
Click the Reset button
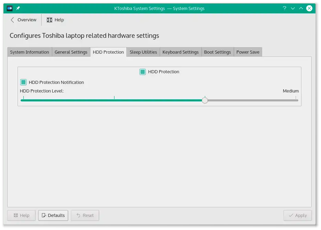click(x=85, y=215)
